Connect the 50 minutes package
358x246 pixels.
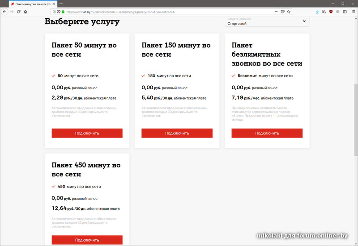[x=87, y=133]
